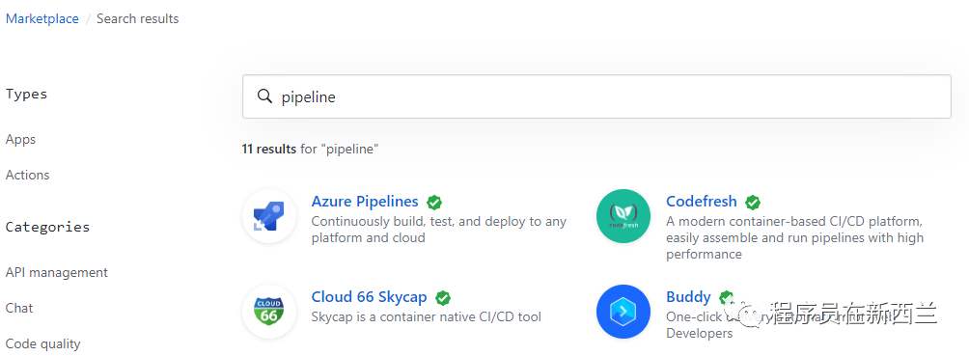Open the Buddy listing title
This screenshot has height=356, width=969.
point(688,297)
